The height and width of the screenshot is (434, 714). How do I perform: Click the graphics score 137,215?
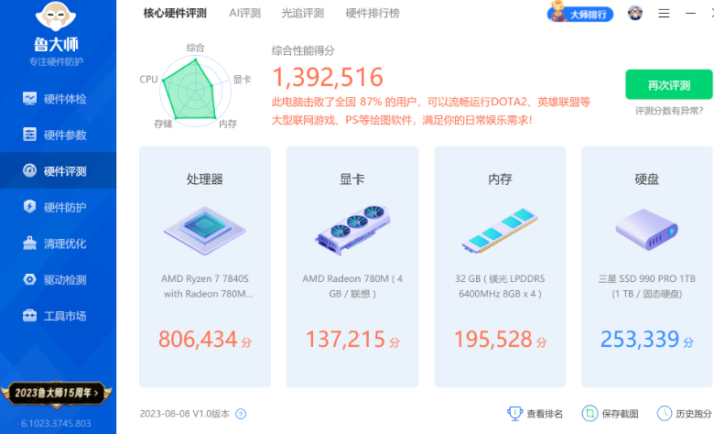(346, 340)
